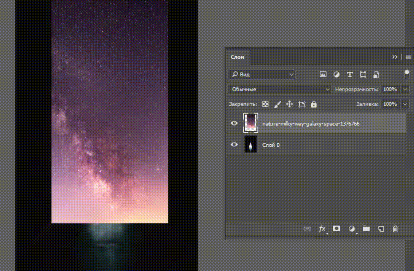
Task: Select layer name nature-milky-way-galaxy-space-1376766
Action: click(x=311, y=123)
